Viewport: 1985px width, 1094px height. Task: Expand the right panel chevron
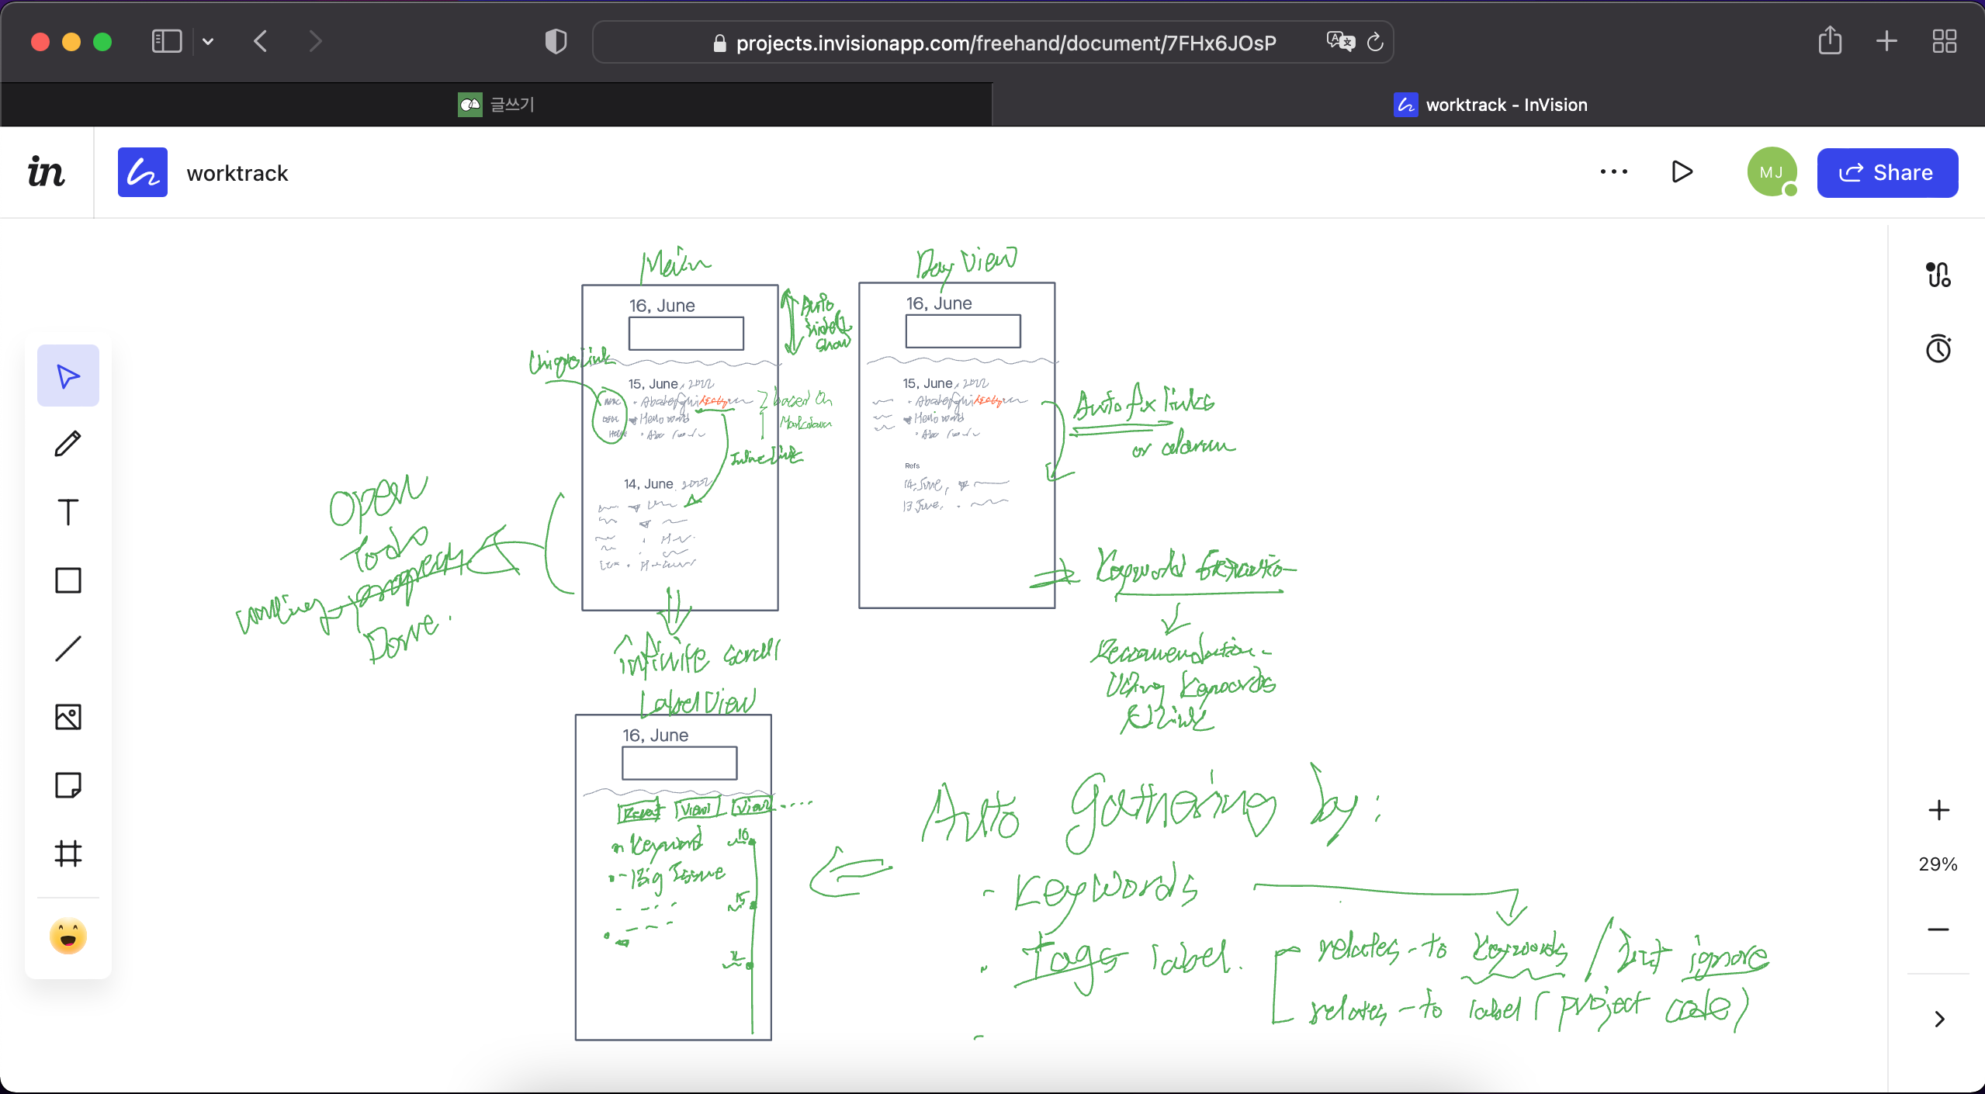1938,1020
